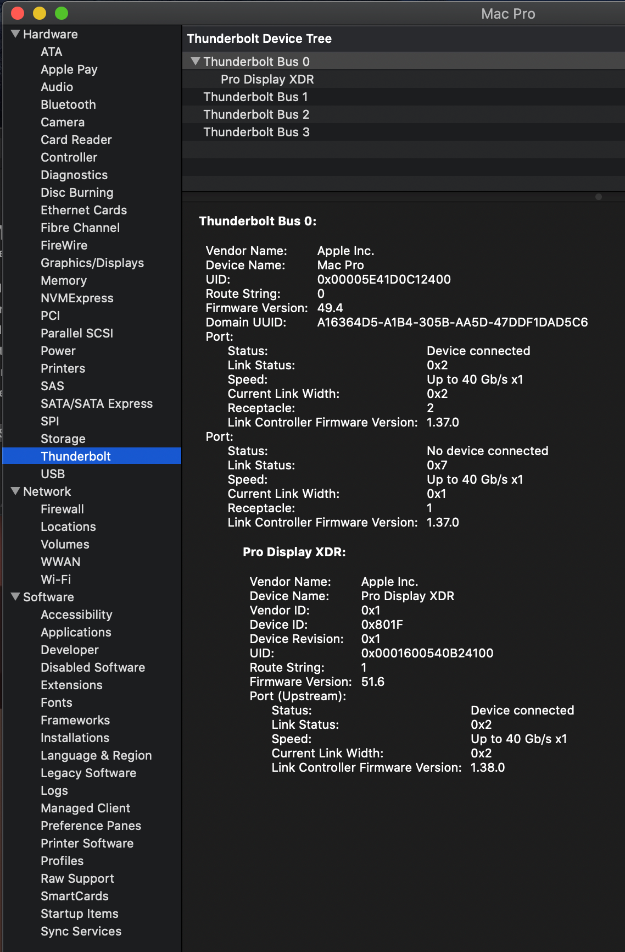Open Graphics/Displays entry
The width and height of the screenshot is (625, 952).
click(92, 263)
